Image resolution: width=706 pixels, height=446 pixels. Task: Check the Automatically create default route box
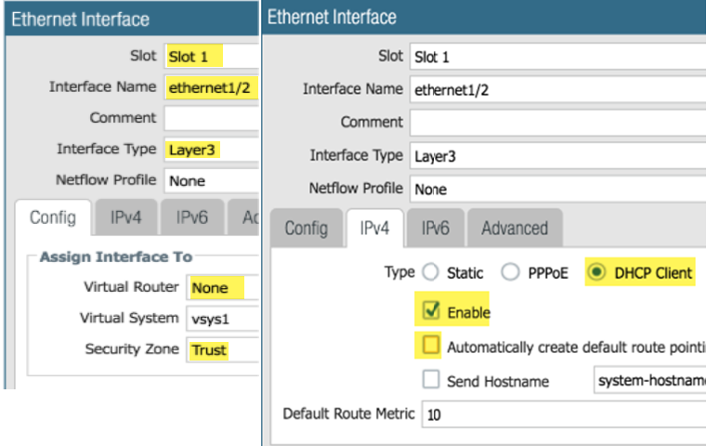431,347
